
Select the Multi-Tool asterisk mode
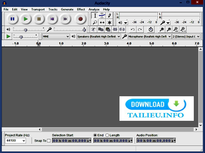(109, 22)
